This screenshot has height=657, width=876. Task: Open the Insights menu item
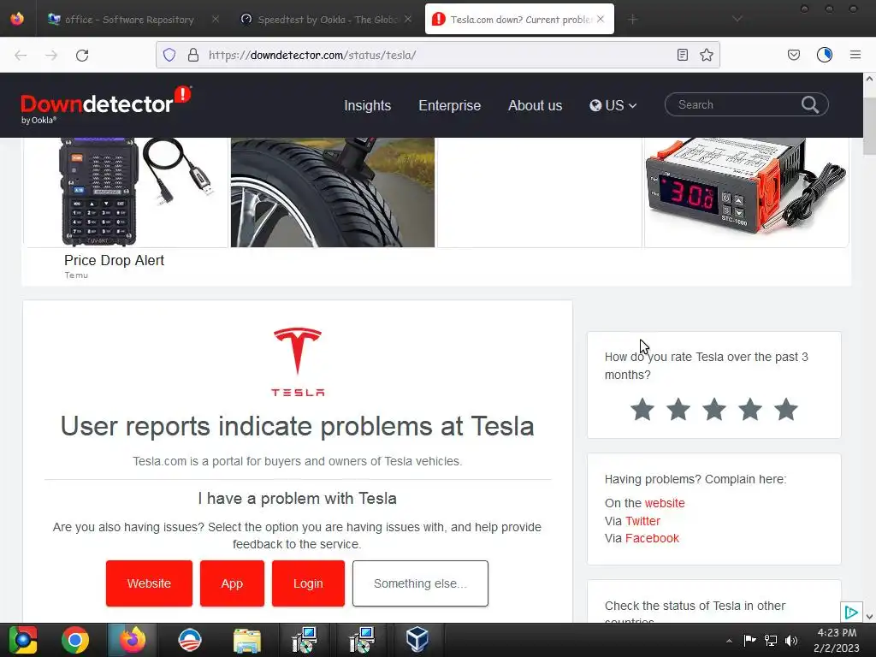[x=368, y=105]
